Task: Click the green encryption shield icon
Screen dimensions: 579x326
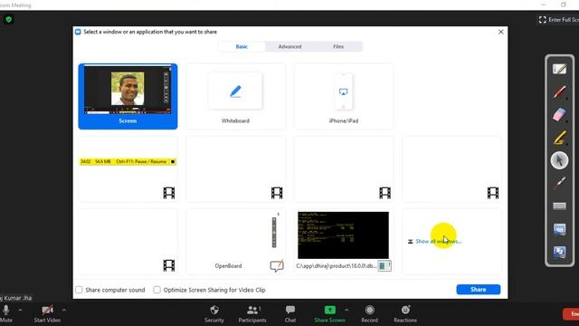Action: click(8, 19)
